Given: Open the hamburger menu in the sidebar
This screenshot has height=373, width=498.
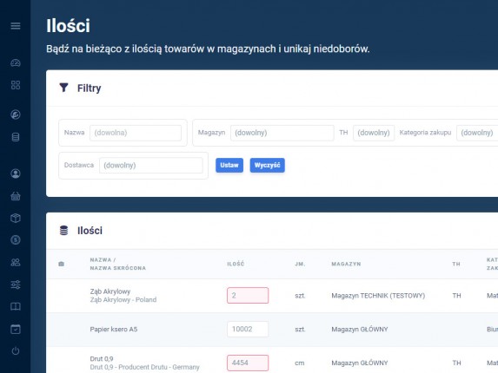Looking at the screenshot, I should coord(16,26).
